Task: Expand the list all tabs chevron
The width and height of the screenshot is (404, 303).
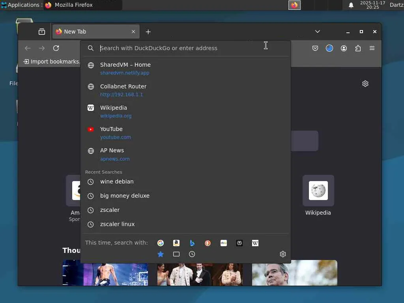Action: pos(318,32)
